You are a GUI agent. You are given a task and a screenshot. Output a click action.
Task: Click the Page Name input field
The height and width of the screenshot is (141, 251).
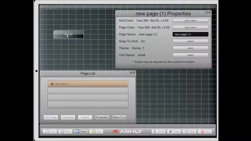[x=191, y=34]
